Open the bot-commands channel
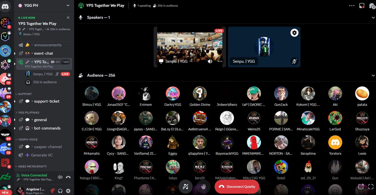 click(44, 128)
